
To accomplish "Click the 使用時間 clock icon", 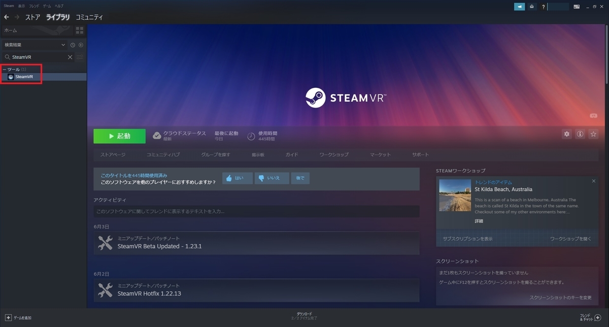I will [251, 136].
